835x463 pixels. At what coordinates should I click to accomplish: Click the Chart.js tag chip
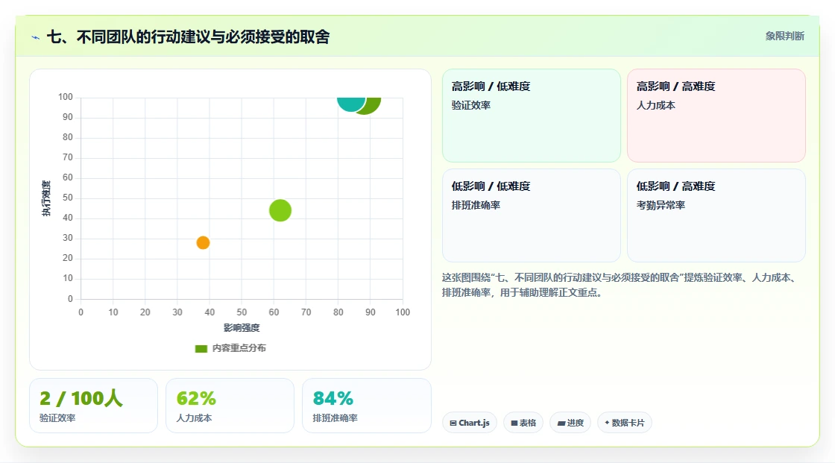[x=470, y=423]
